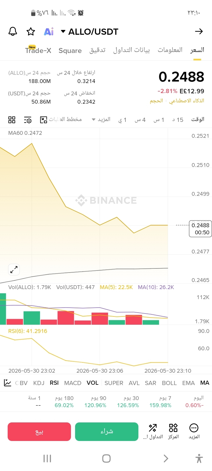Enable MACD indicator
The width and height of the screenshot is (212, 471).
73,383
